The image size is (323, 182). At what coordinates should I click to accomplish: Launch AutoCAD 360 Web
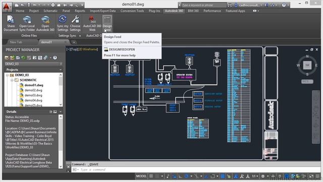[x=92, y=23]
